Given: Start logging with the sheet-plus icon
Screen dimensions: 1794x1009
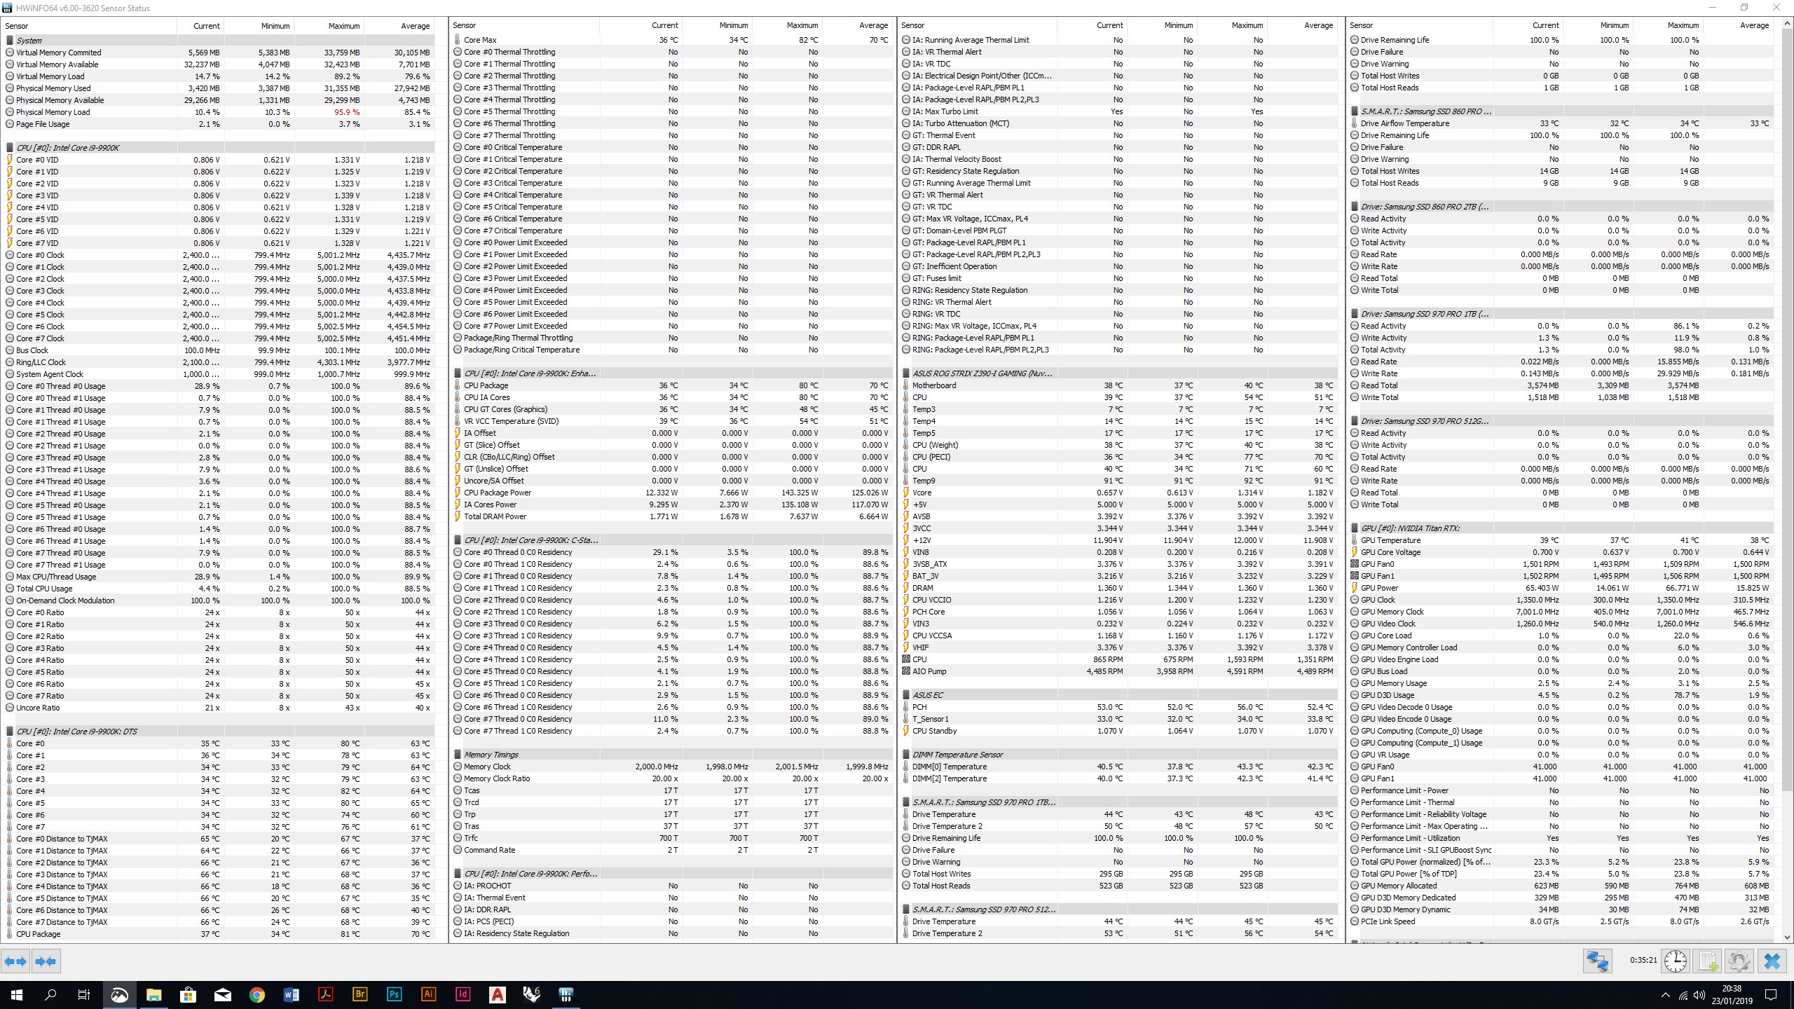Looking at the screenshot, I should coord(1708,961).
